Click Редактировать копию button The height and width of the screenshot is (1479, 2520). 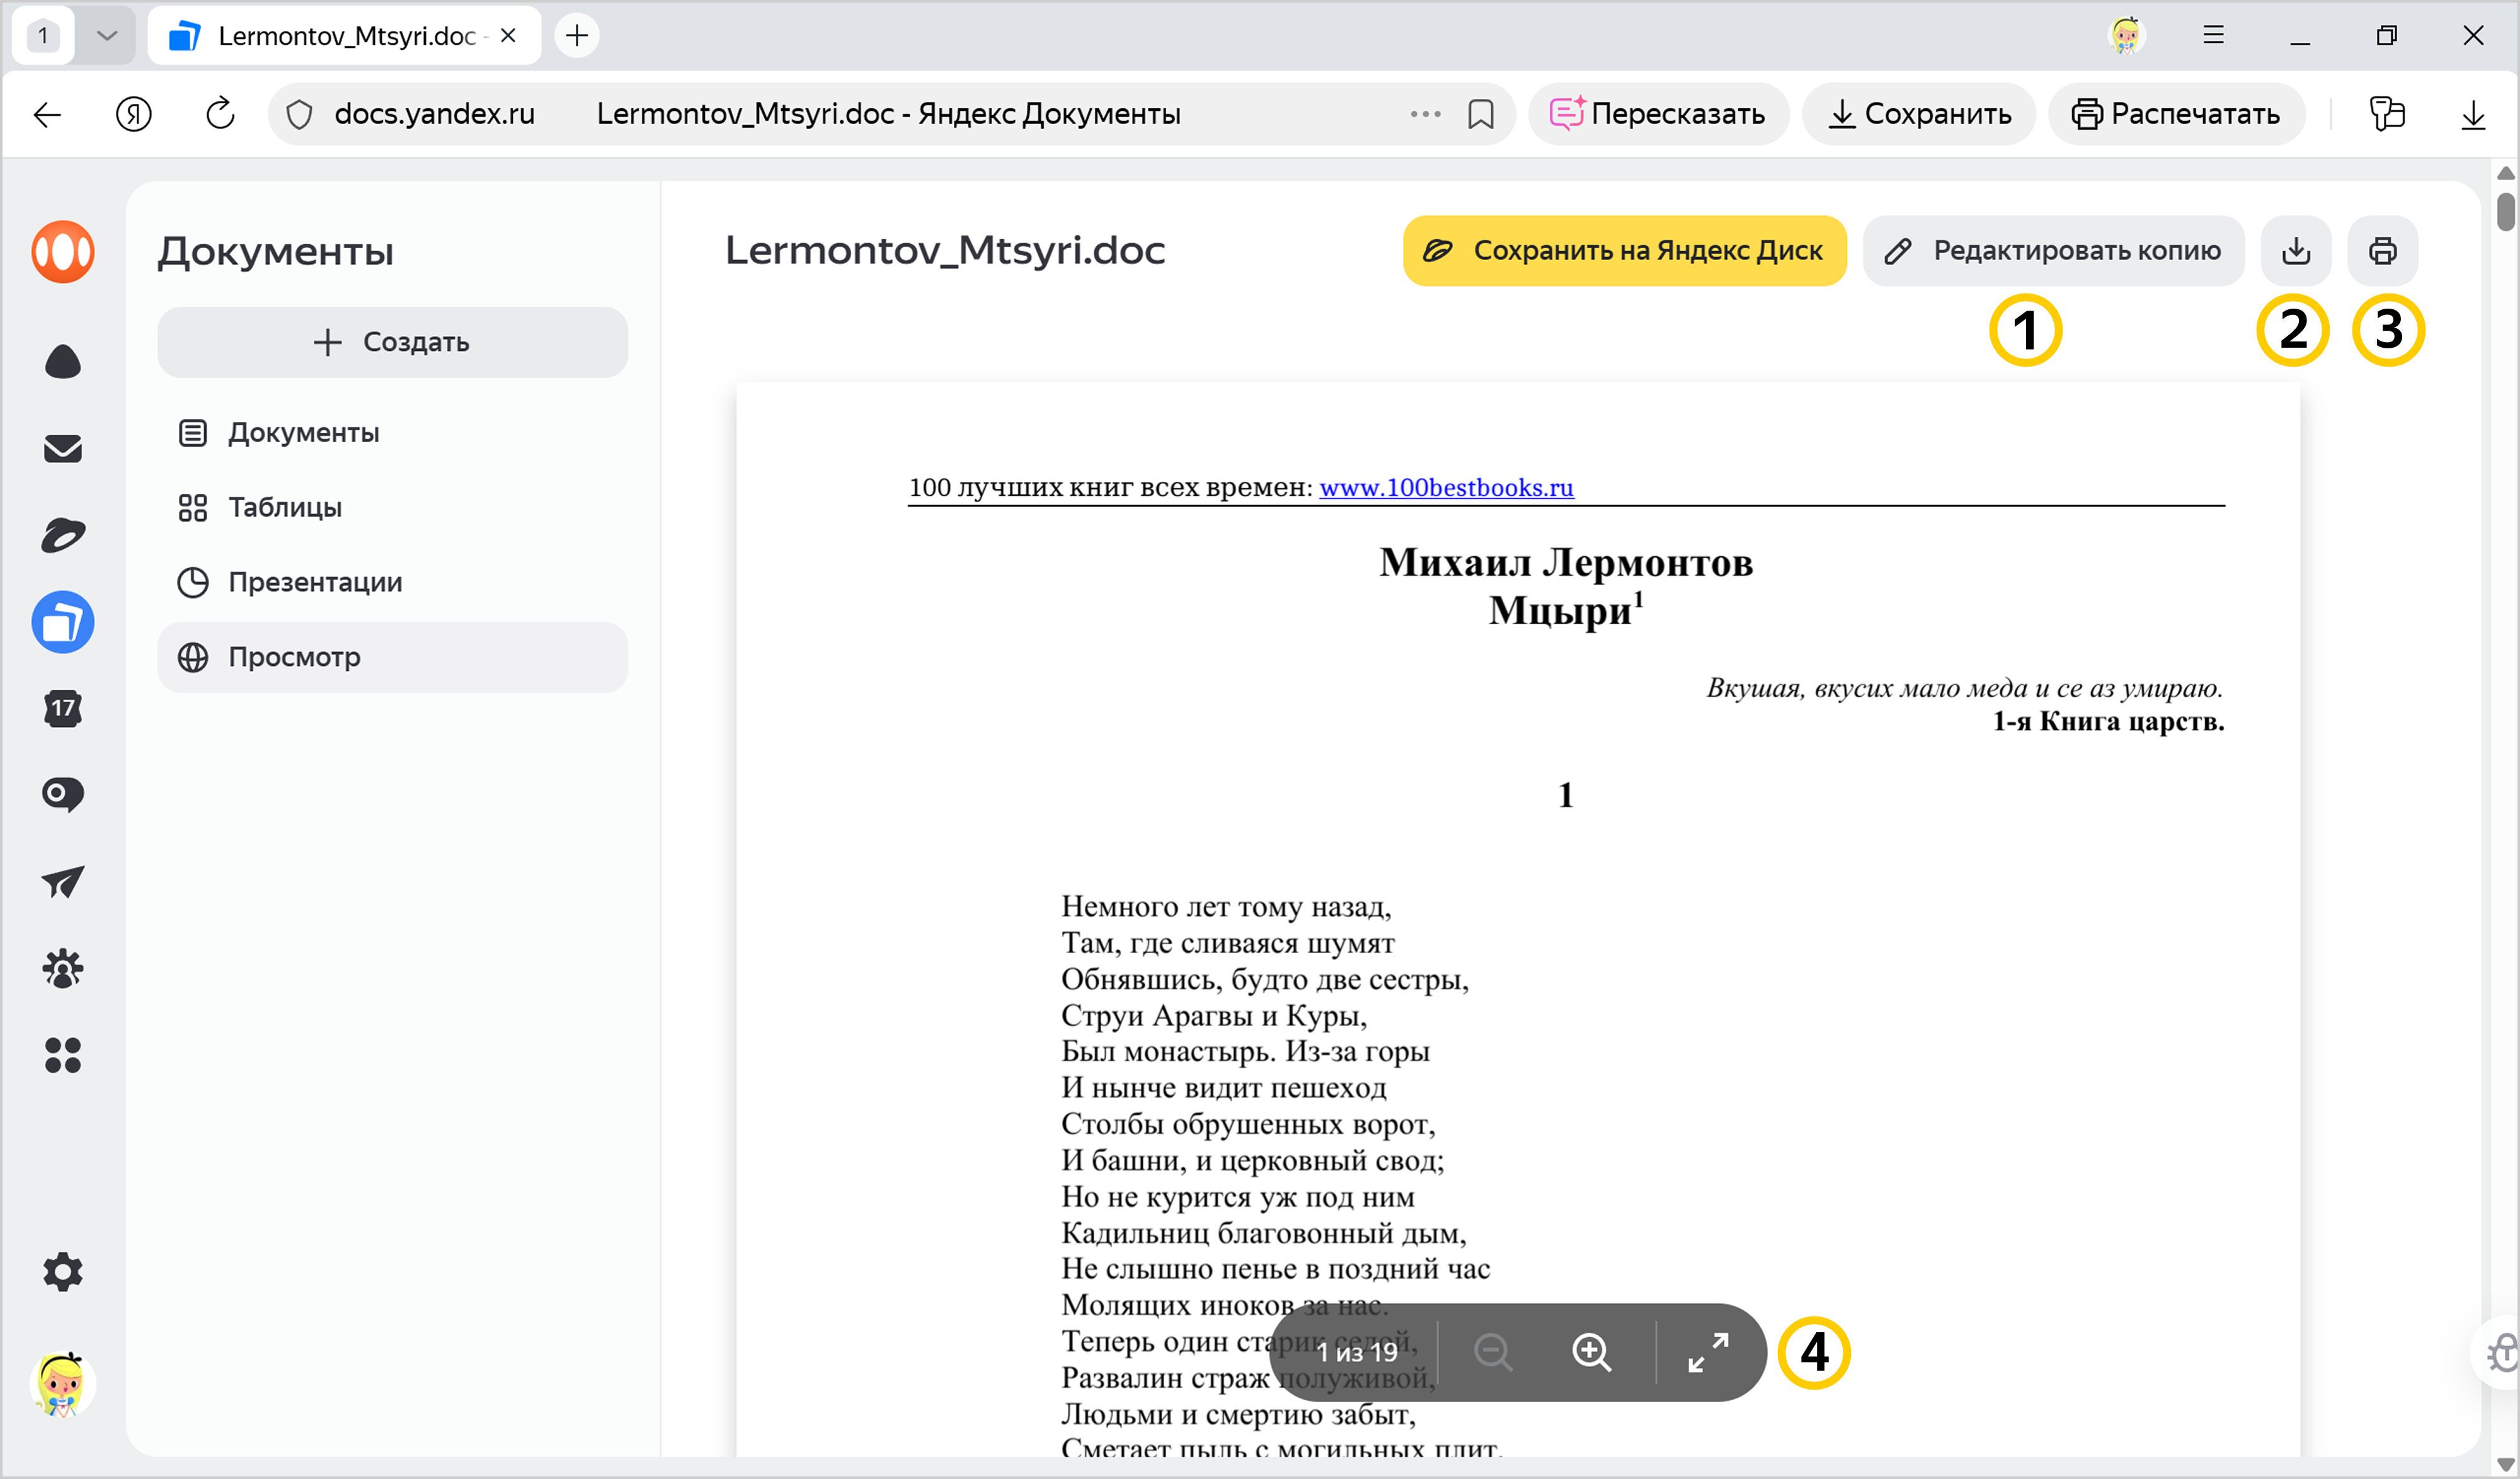2053,251
